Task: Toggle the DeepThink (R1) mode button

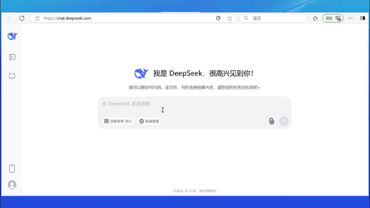Action: tap(118, 121)
